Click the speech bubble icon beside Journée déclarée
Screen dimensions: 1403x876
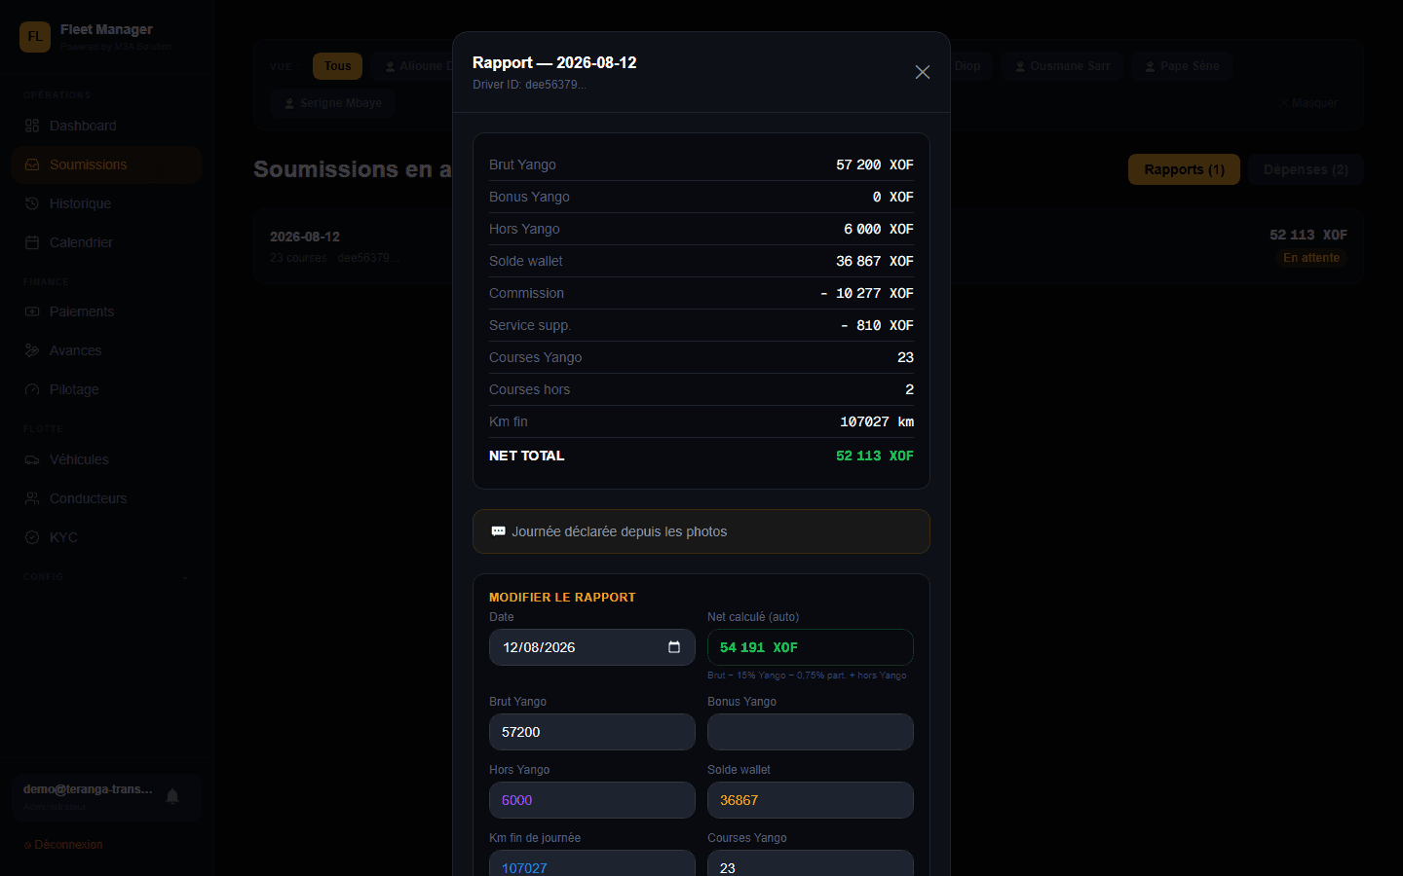(x=498, y=531)
